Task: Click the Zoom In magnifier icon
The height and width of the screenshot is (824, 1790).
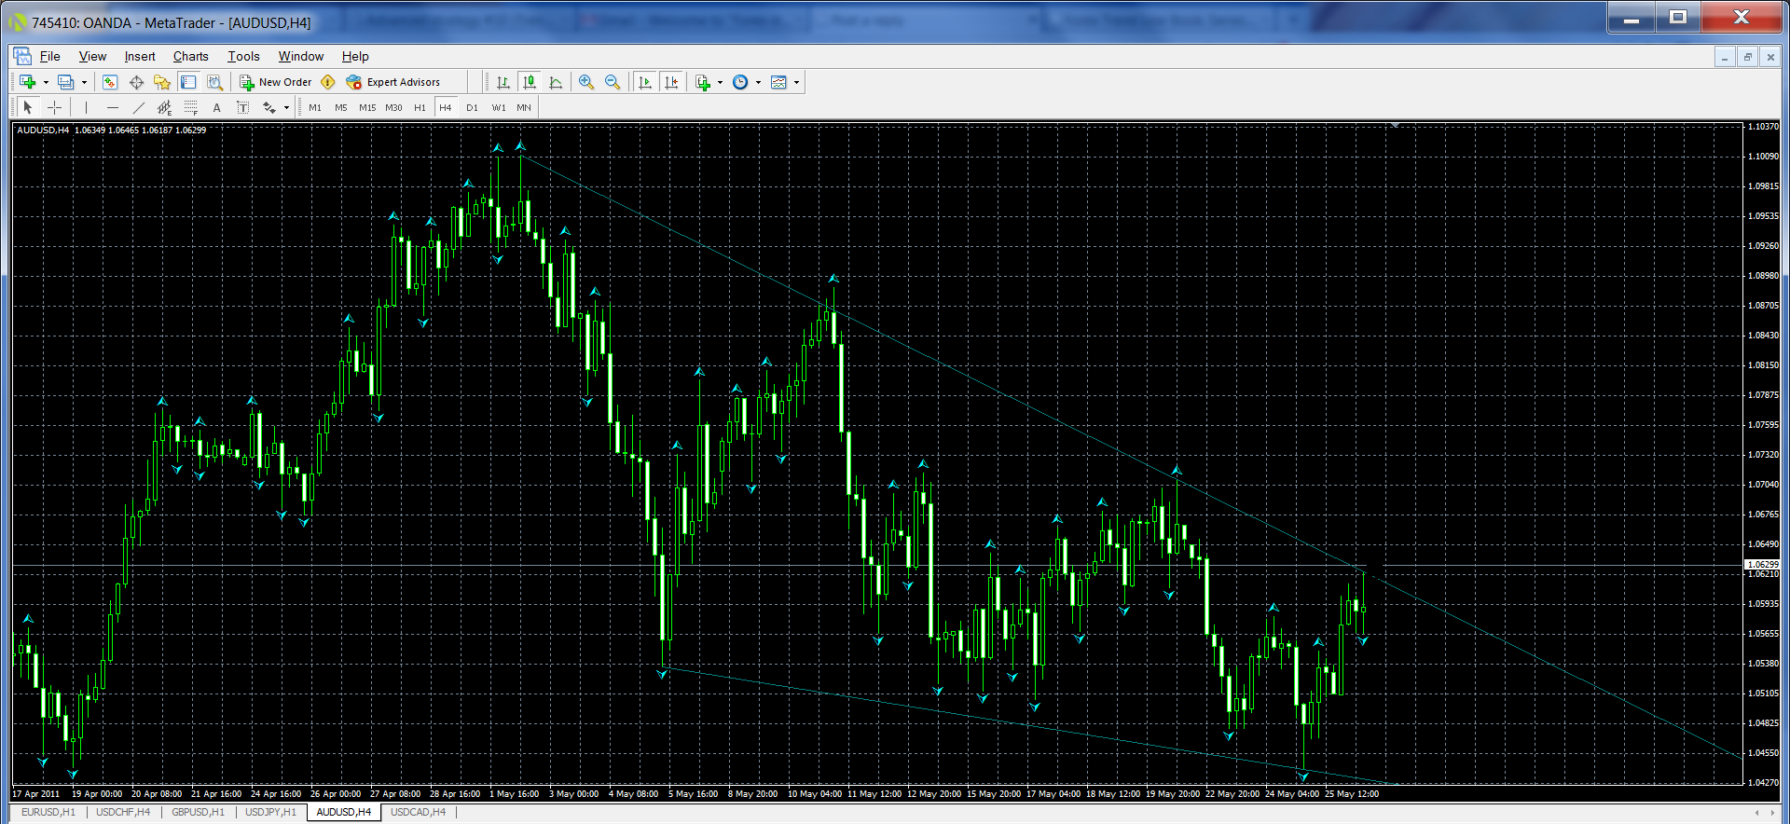Action: tap(586, 82)
